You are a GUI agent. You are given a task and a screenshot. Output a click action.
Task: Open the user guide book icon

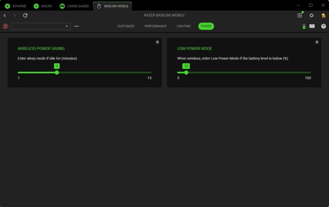(x=312, y=26)
